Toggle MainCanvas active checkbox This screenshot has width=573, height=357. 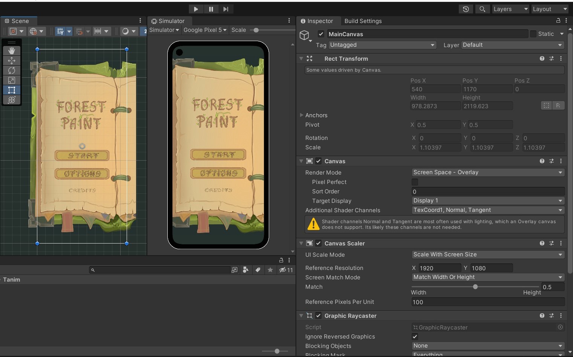[x=321, y=34]
